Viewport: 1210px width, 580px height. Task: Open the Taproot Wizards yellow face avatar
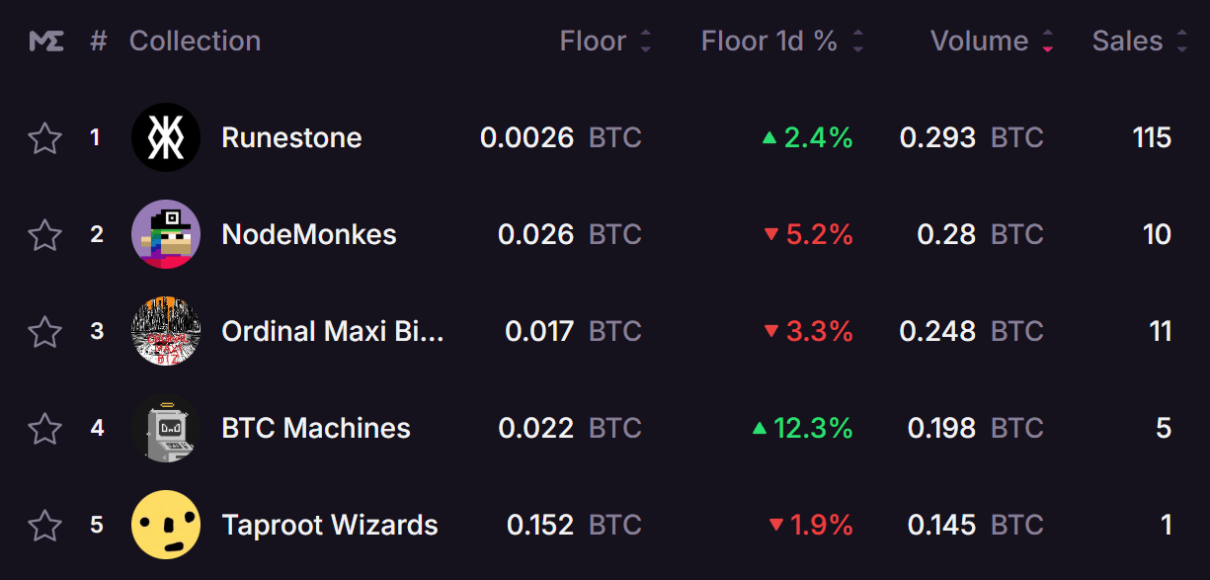pos(166,525)
